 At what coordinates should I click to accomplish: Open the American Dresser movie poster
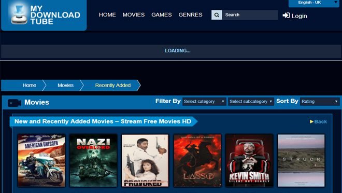(41, 161)
